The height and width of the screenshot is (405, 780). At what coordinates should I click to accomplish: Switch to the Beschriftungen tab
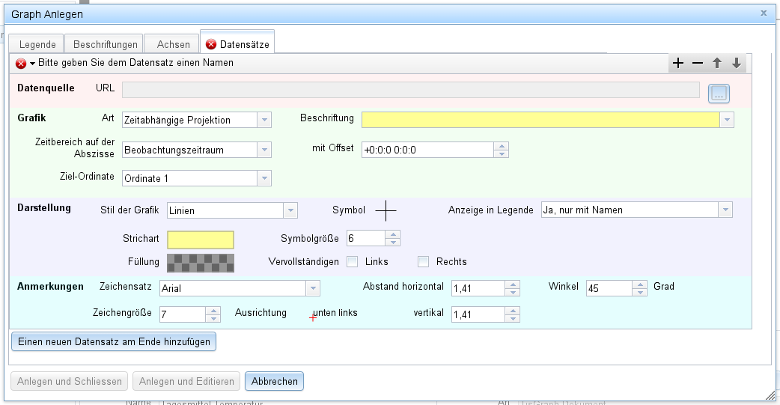[x=105, y=44]
